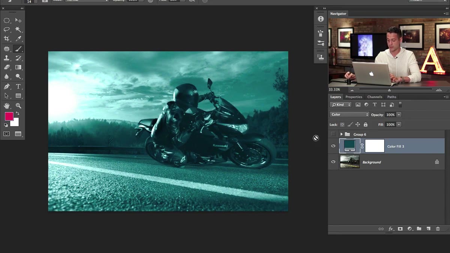Switch to the Paths tab

pyautogui.click(x=391, y=97)
